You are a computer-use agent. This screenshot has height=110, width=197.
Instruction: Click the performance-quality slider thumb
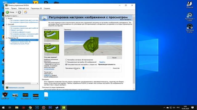(x=83, y=68)
